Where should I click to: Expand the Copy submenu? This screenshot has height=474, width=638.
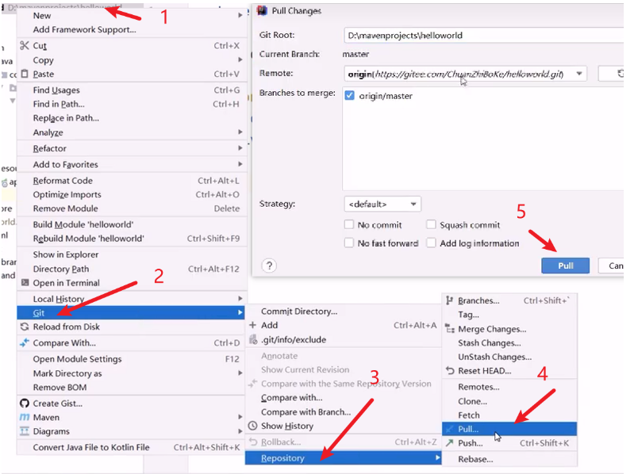132,60
